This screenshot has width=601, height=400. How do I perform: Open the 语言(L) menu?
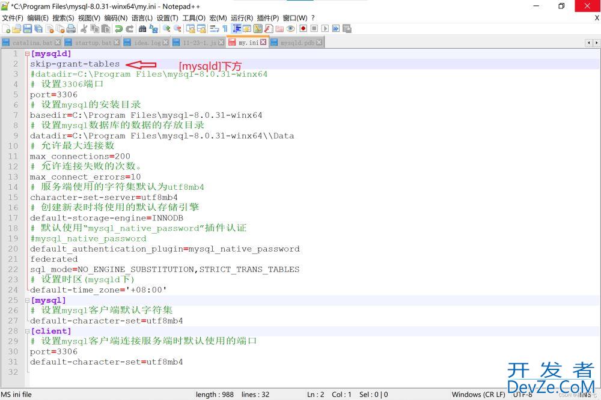(142, 18)
